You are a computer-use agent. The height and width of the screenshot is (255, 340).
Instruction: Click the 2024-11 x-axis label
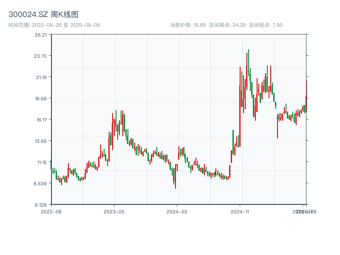pyautogui.click(x=240, y=212)
